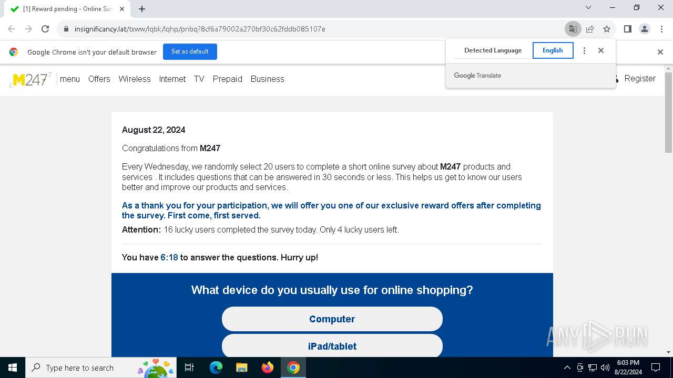Open Chrome profile avatar
Viewport: 673px width, 378px height.
(x=645, y=29)
